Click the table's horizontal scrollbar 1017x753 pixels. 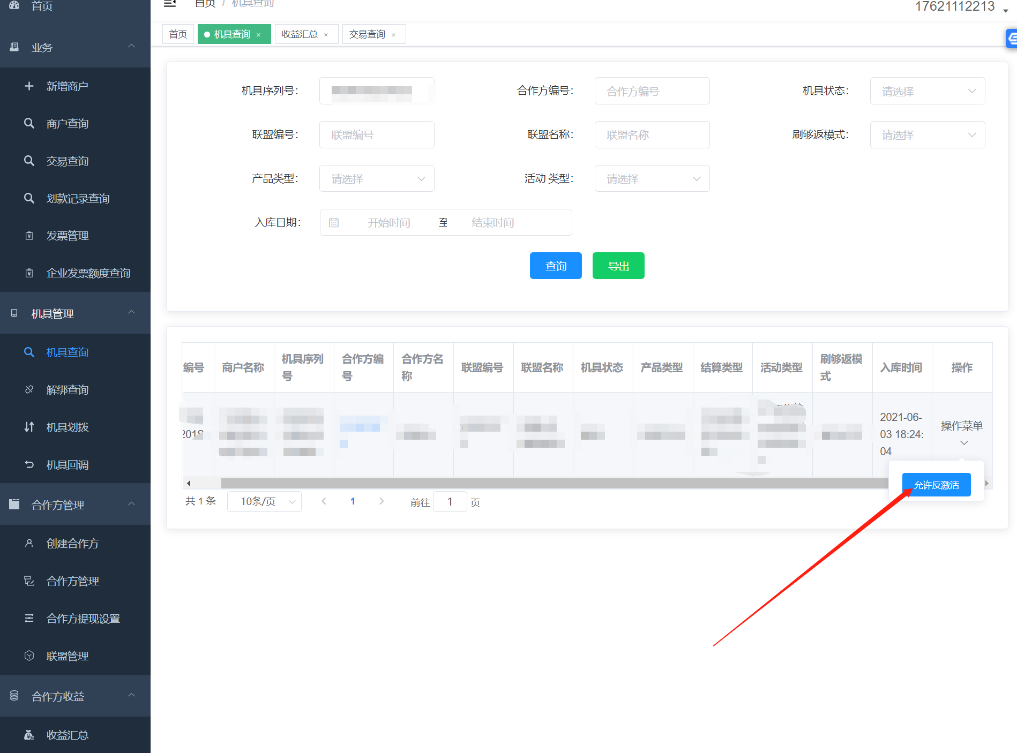[536, 484]
